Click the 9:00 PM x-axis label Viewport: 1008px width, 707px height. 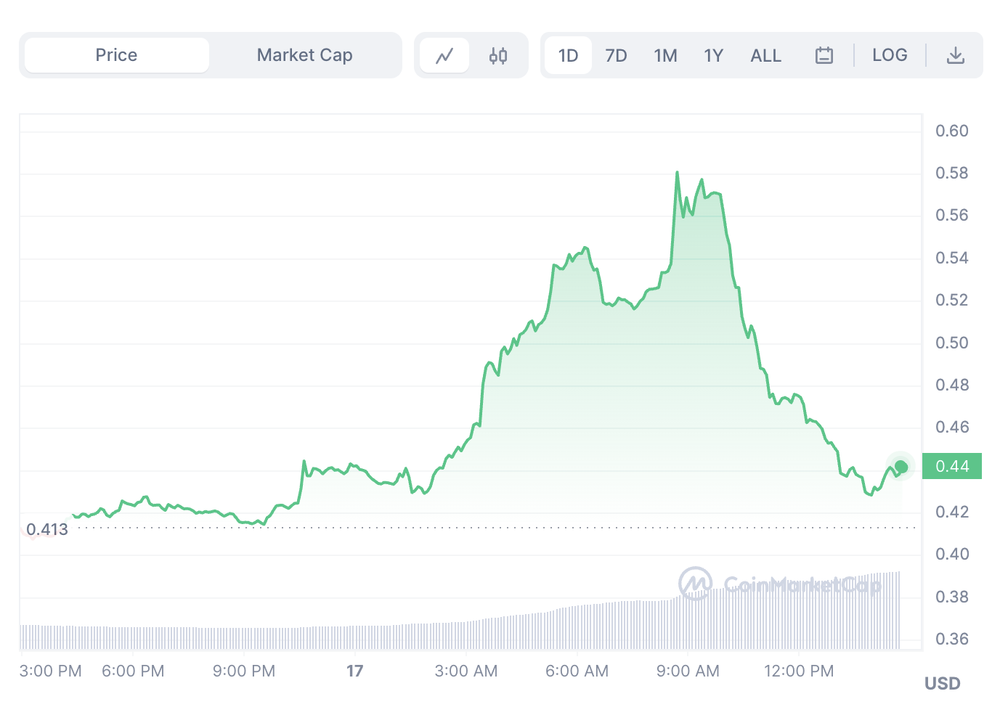[x=244, y=671]
